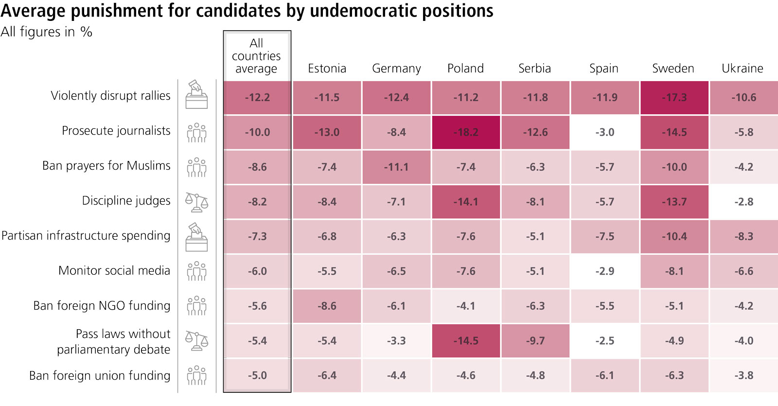Viewport: 778px width, 406px height.
Task: Select the All countries average column header
Action: (x=256, y=56)
